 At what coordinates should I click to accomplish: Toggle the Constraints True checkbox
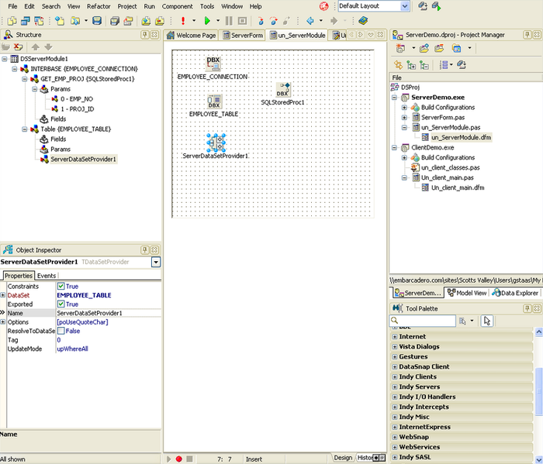tap(61, 287)
